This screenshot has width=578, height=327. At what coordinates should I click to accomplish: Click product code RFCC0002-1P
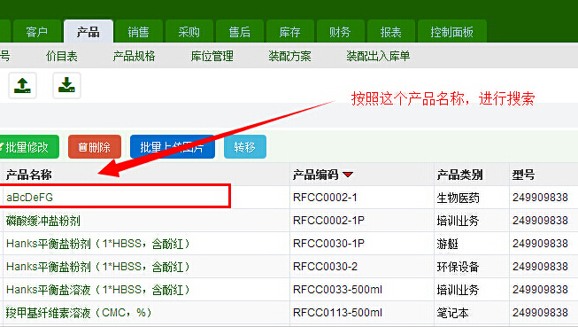tap(328, 221)
